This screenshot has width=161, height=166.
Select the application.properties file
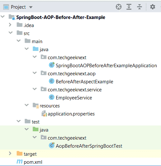[x=71, y=114]
